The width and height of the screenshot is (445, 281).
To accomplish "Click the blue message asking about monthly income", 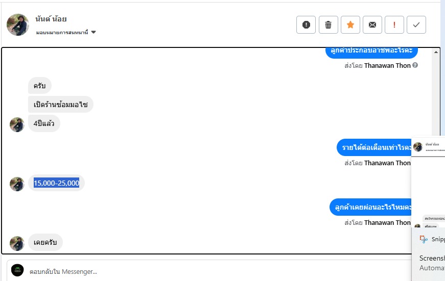I will pos(375,147).
